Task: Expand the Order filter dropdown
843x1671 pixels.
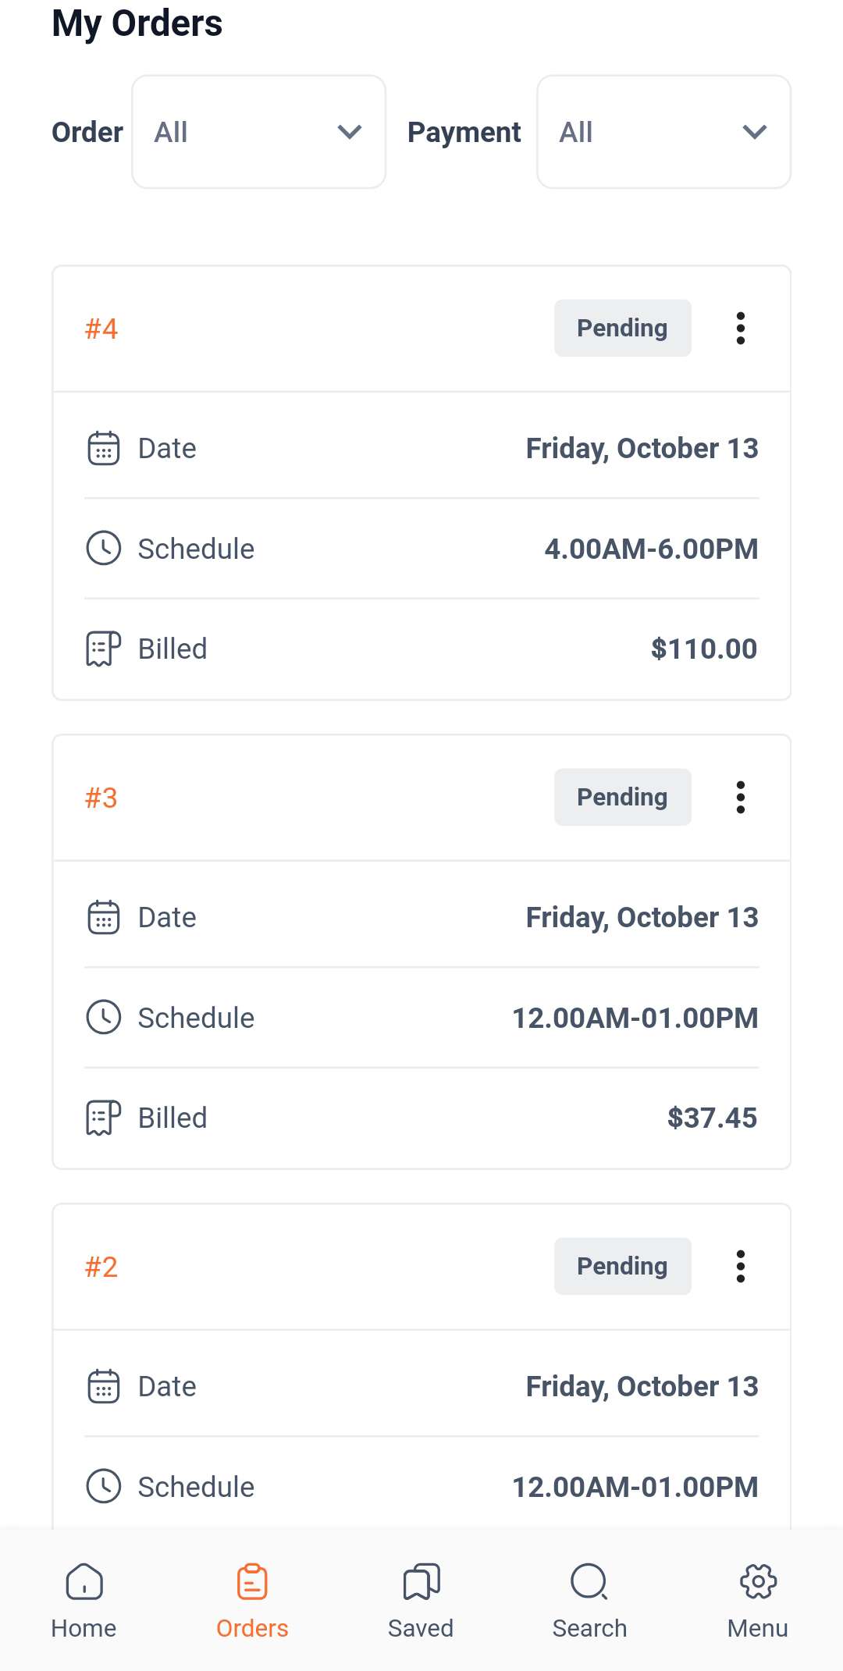Action: coord(258,132)
